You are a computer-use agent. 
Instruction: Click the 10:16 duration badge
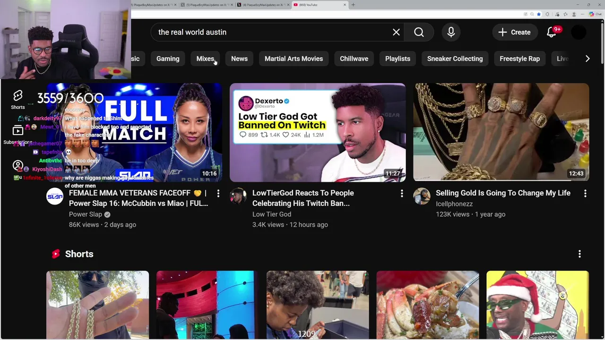(x=209, y=173)
